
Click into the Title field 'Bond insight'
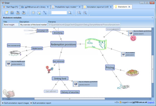tap(11, 25)
